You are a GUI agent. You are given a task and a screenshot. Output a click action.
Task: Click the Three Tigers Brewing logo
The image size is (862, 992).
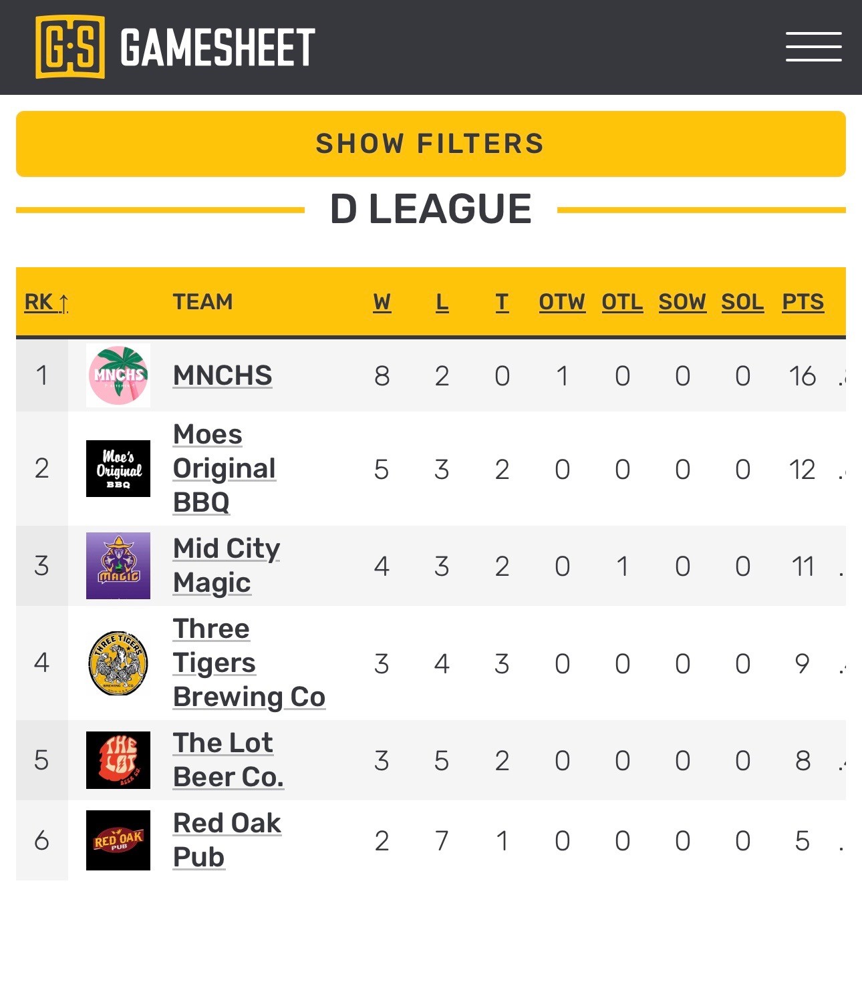pyautogui.click(x=118, y=663)
